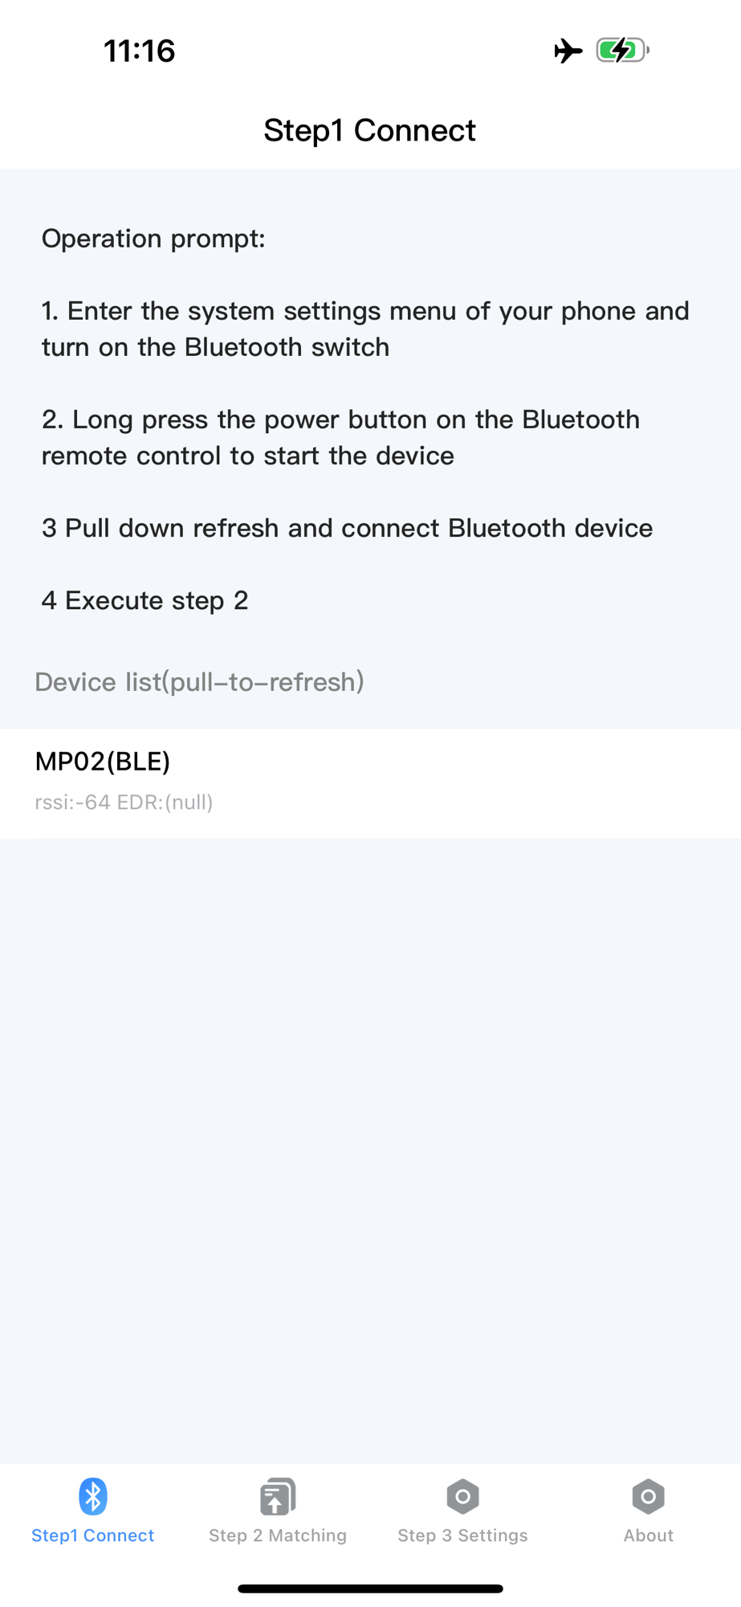Connect to the MP02(BLE) device

(370, 783)
